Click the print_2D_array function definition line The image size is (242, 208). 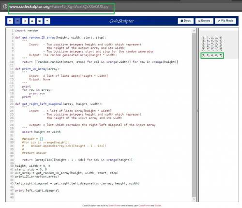click(38, 69)
